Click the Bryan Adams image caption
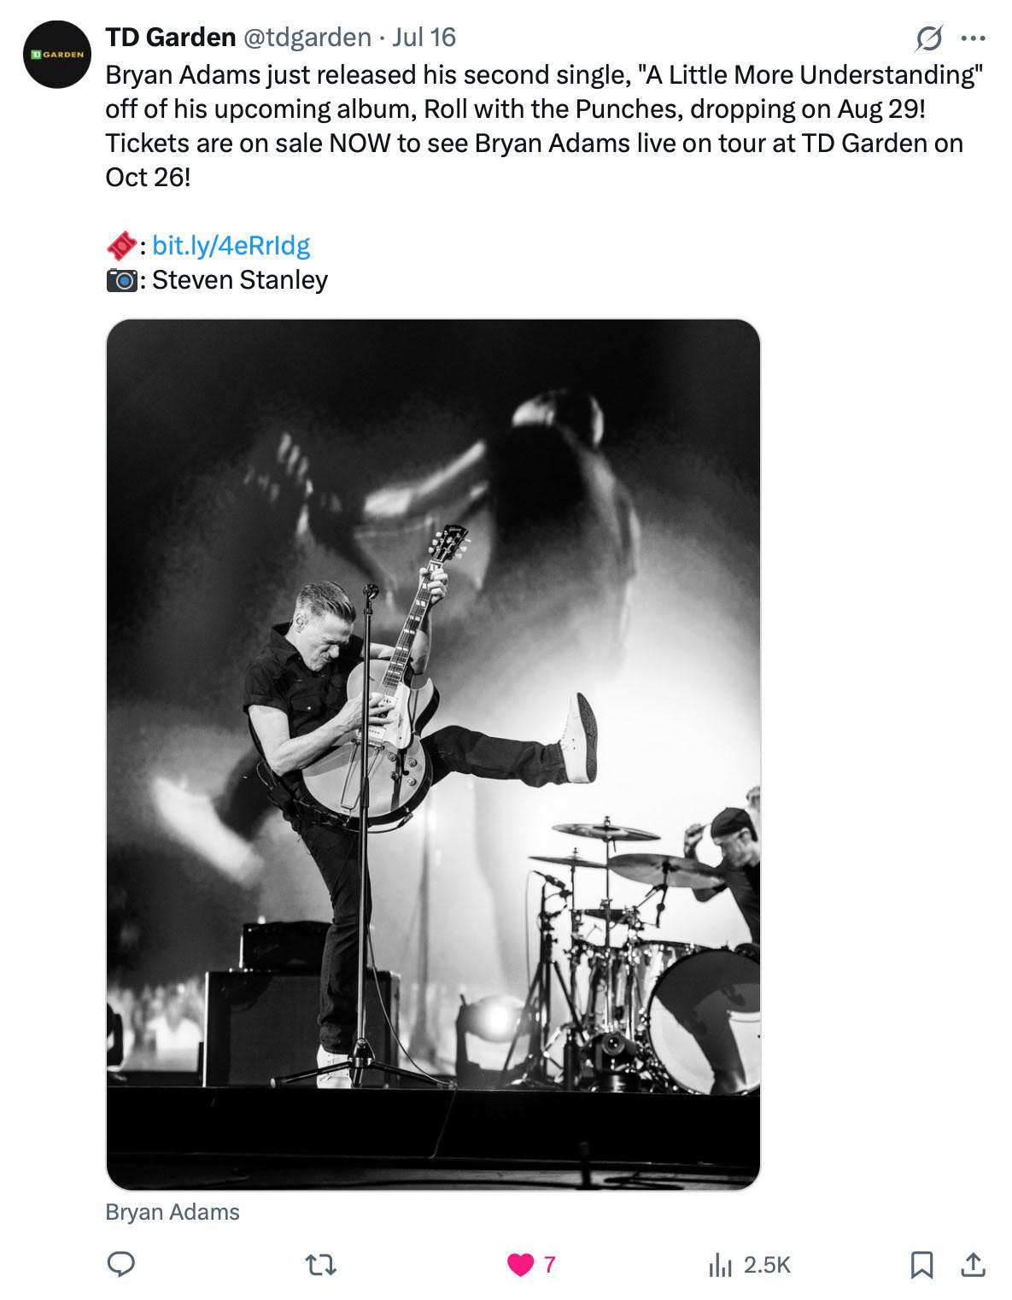 [x=173, y=1212]
